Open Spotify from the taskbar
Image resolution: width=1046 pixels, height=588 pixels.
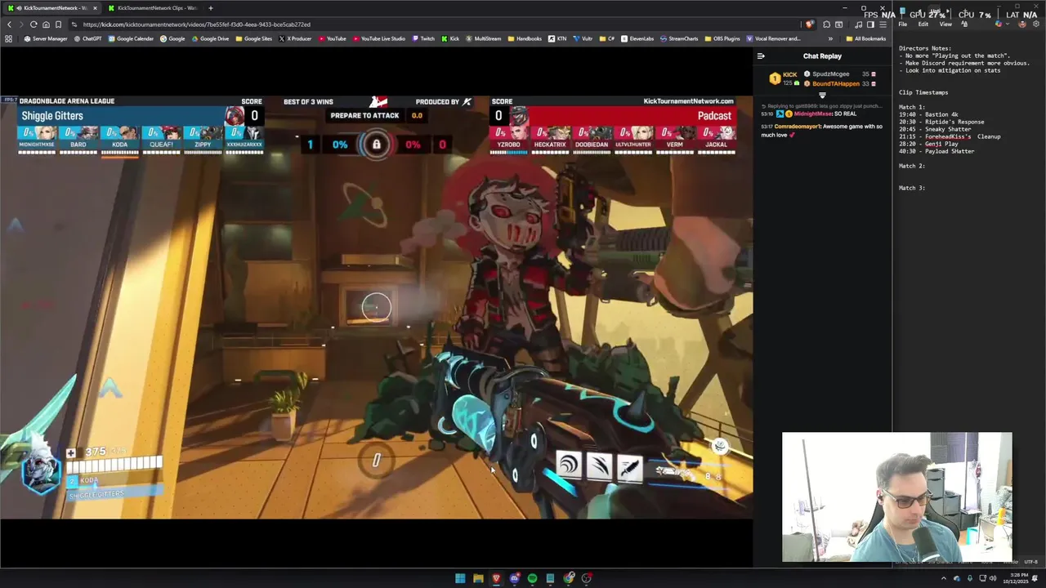532,578
